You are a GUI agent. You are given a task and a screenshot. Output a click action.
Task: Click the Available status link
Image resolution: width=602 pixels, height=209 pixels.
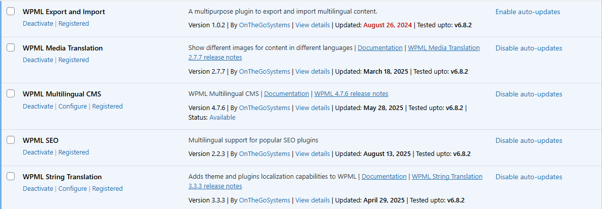coord(222,117)
